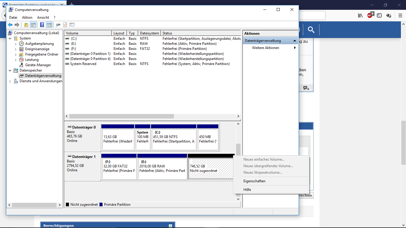Collapse the System tree node

point(10,38)
